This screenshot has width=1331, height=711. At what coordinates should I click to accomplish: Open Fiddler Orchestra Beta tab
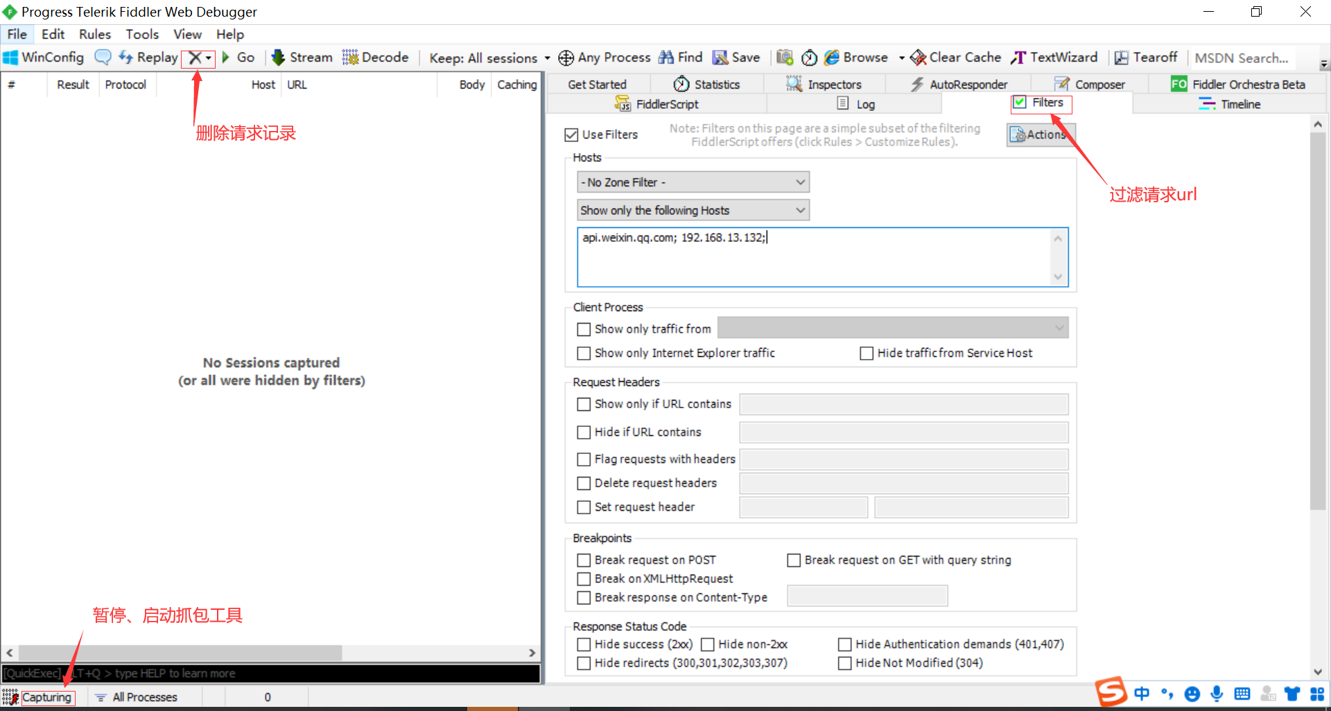tap(1238, 84)
